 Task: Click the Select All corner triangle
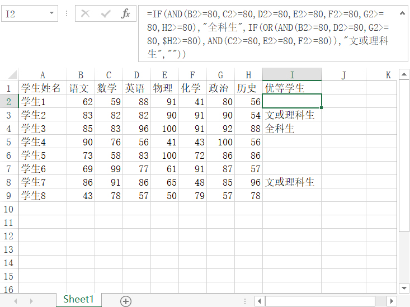click(12, 74)
